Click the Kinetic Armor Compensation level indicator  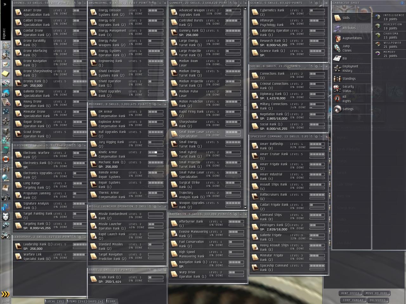156,152
